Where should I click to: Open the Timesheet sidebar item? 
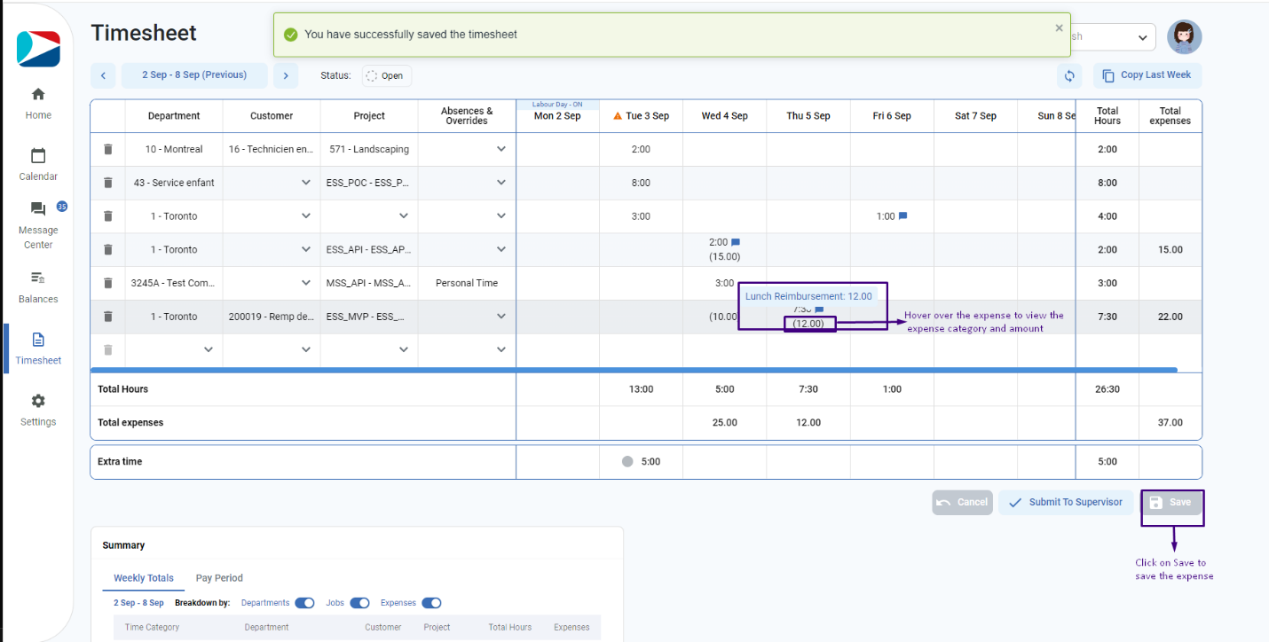pyautogui.click(x=38, y=348)
